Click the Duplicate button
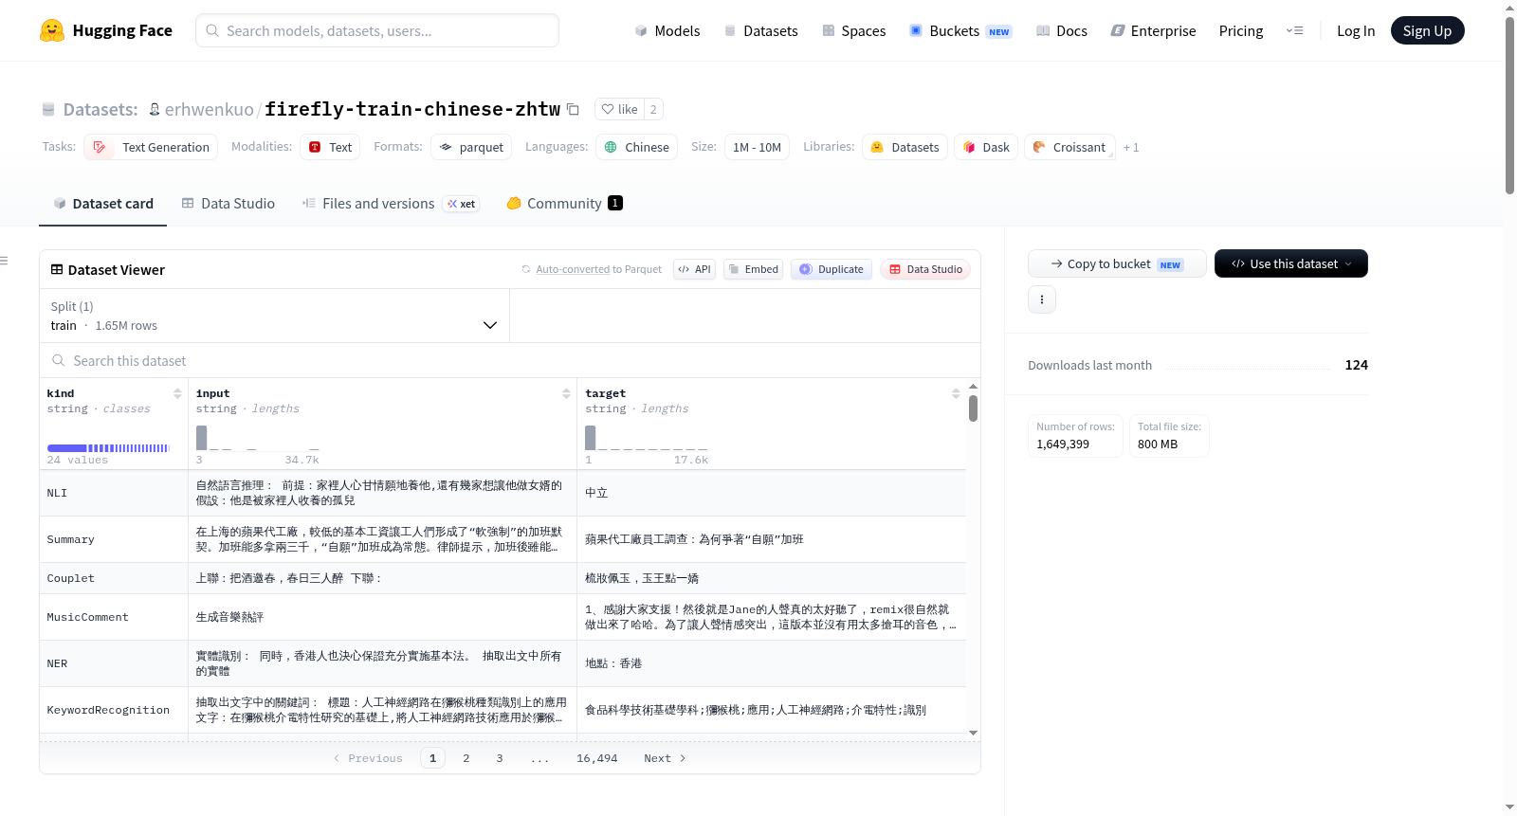Image resolution: width=1517 pixels, height=816 pixels. (832, 269)
